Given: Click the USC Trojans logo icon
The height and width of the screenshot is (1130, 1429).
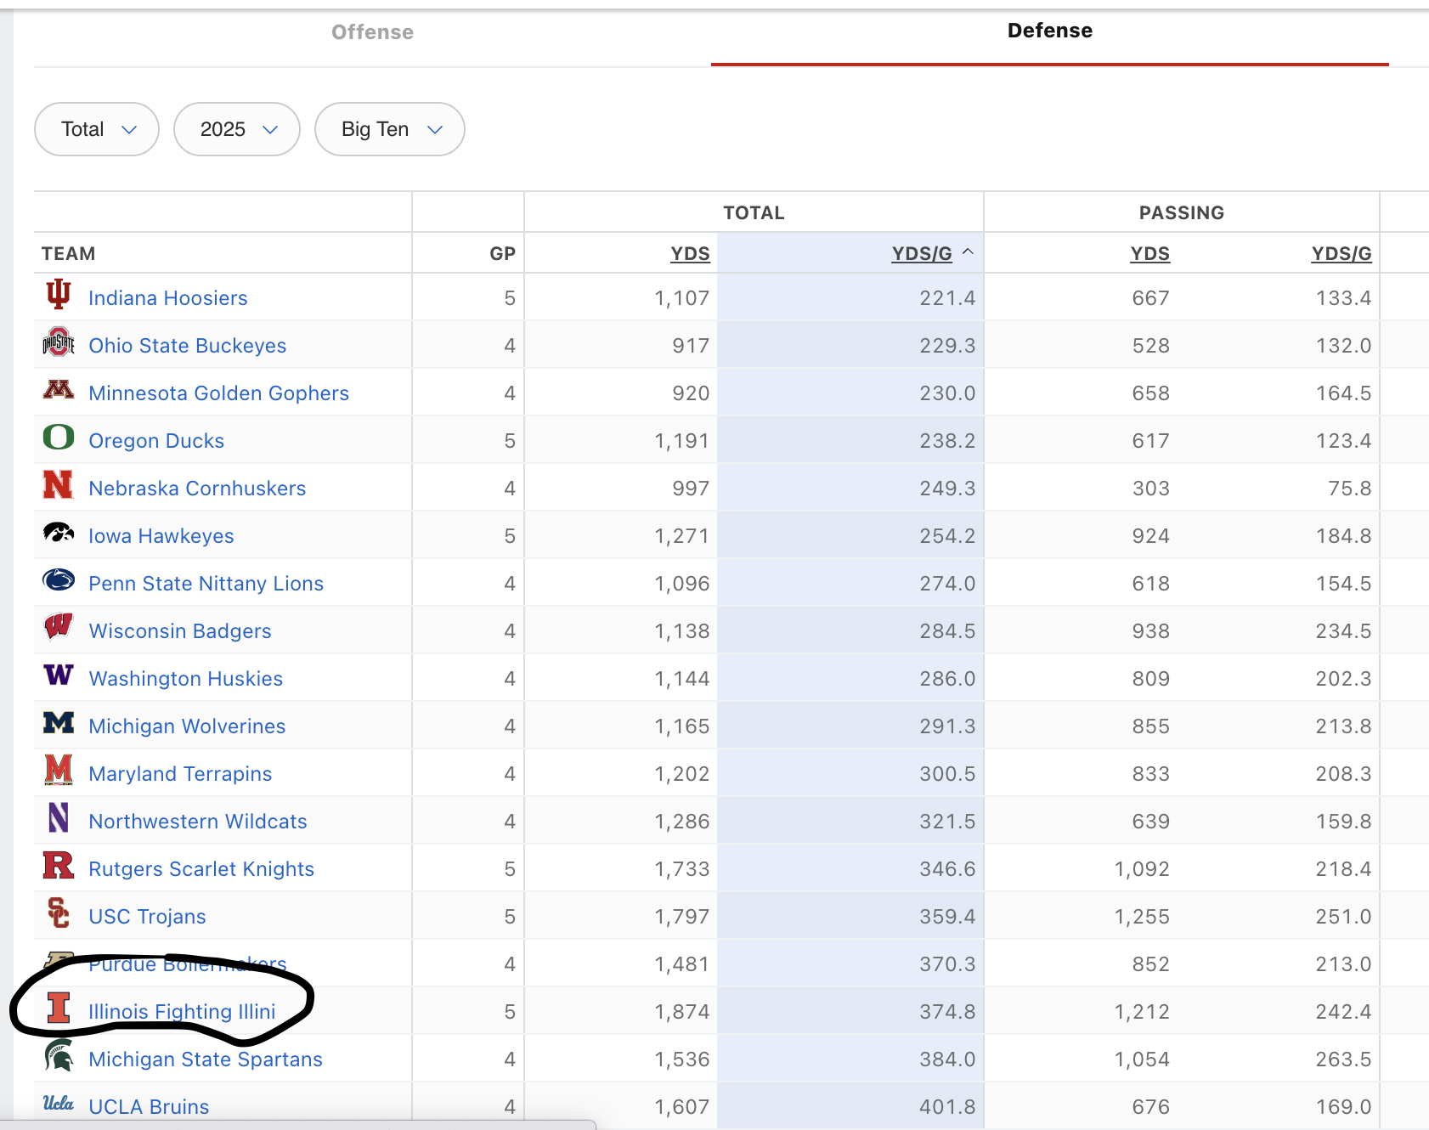Looking at the screenshot, I should (x=58, y=912).
